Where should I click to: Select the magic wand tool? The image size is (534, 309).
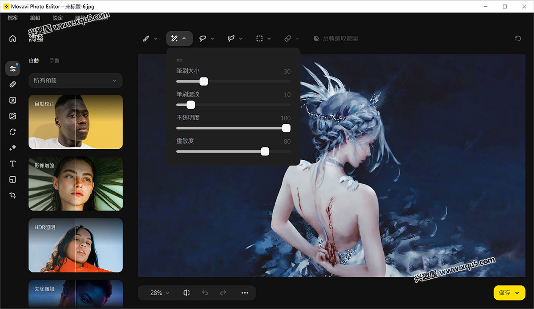[174, 39]
